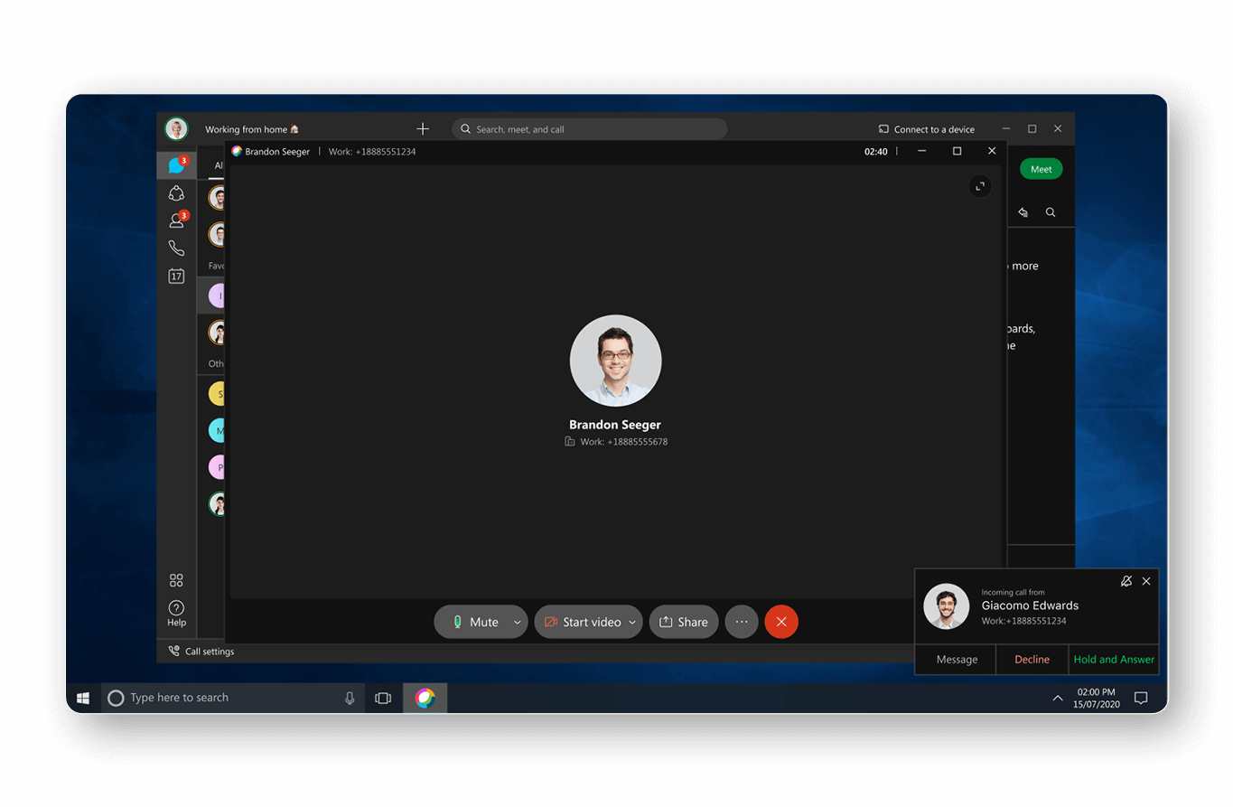Screen dimensions: 1233x807
Task: Open the Messaging section in the sidebar
Action: (176, 165)
